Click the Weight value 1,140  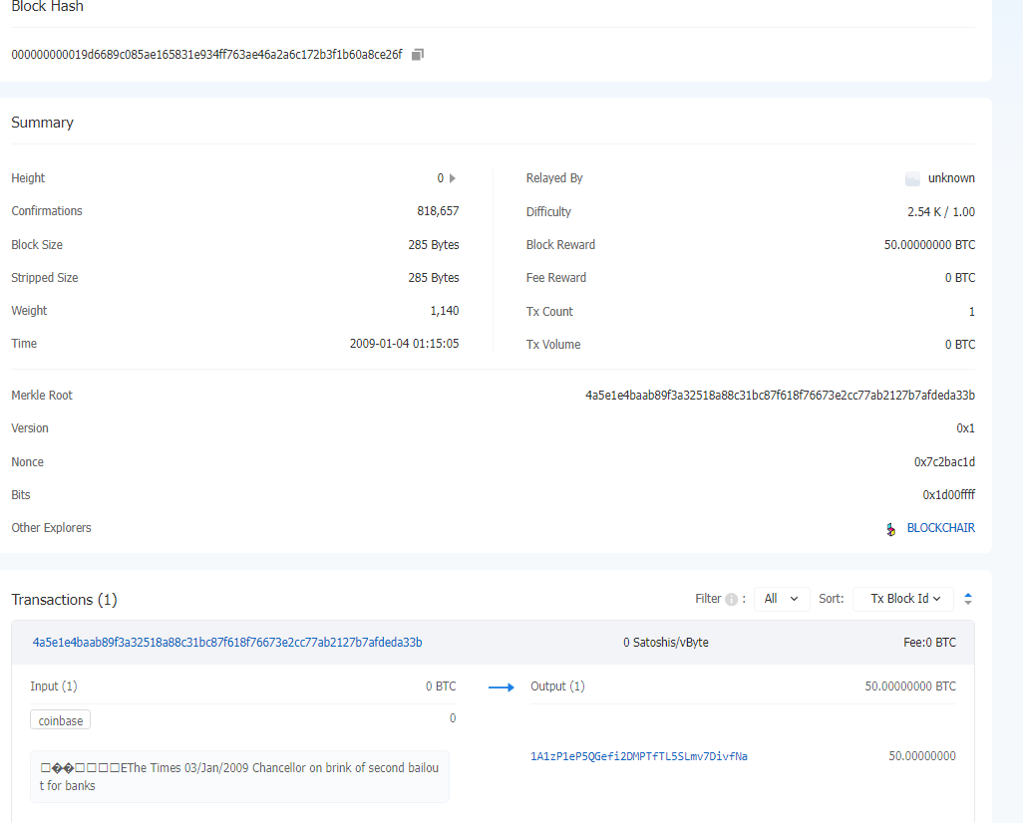[x=445, y=311]
